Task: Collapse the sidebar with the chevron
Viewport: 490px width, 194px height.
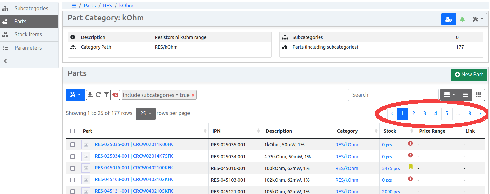Action: tap(5, 61)
